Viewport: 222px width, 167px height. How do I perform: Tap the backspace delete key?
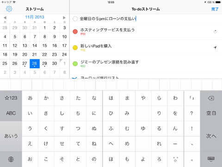(211, 98)
